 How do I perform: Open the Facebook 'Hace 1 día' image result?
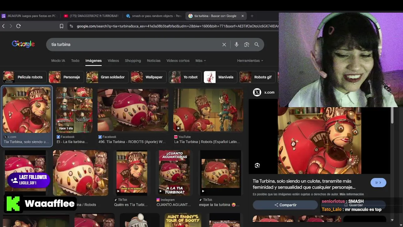[x=74, y=110]
